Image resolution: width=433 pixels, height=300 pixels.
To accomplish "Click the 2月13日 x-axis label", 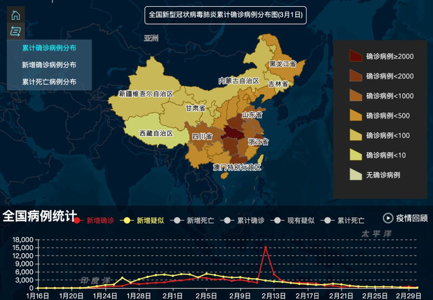I will tap(274, 296).
